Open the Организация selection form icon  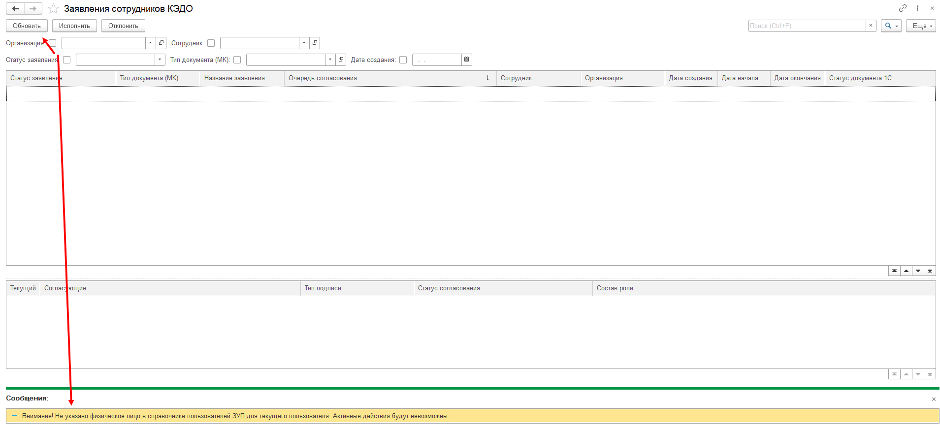click(x=161, y=43)
